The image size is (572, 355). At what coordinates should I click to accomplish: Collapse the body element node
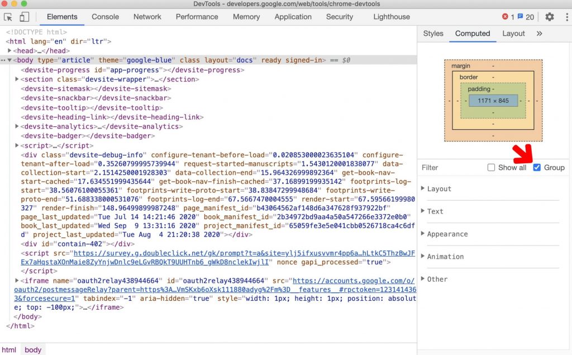(10, 60)
